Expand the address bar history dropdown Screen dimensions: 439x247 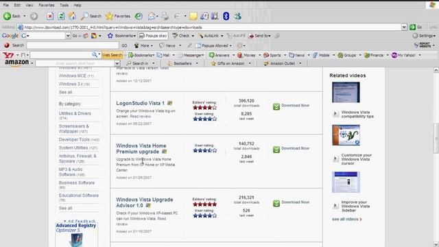404,27
